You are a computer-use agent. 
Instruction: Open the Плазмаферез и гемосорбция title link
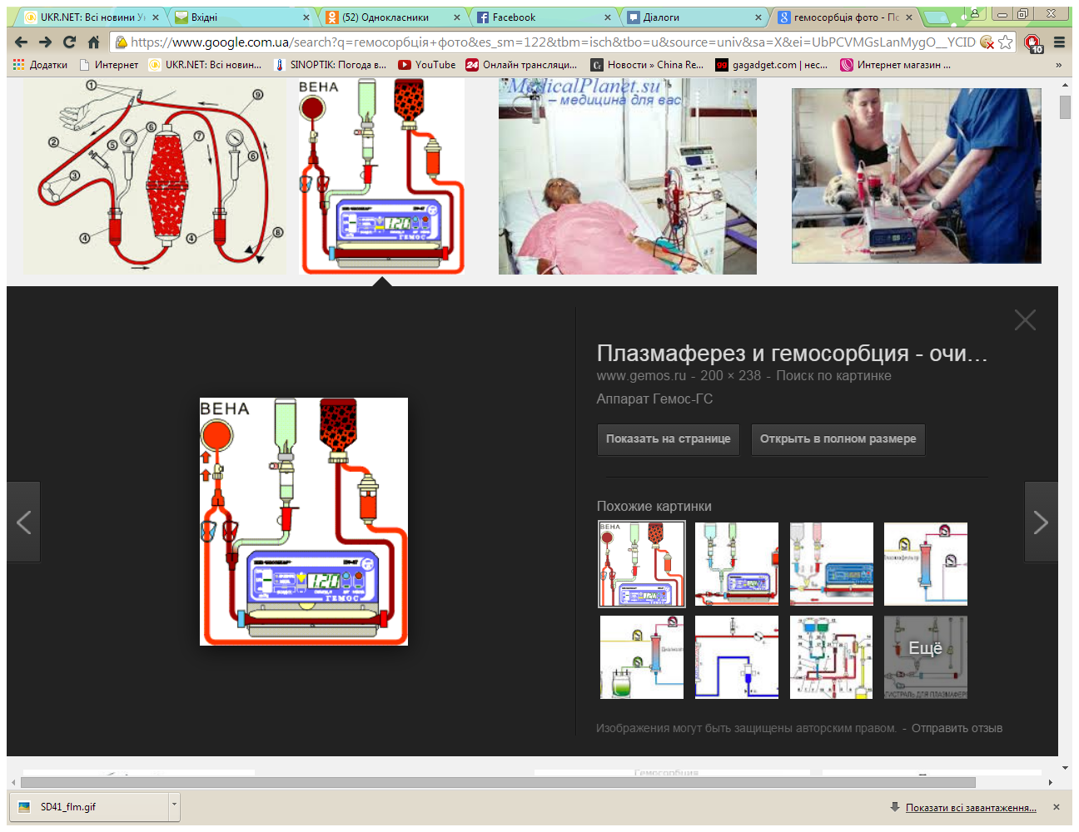tap(792, 353)
